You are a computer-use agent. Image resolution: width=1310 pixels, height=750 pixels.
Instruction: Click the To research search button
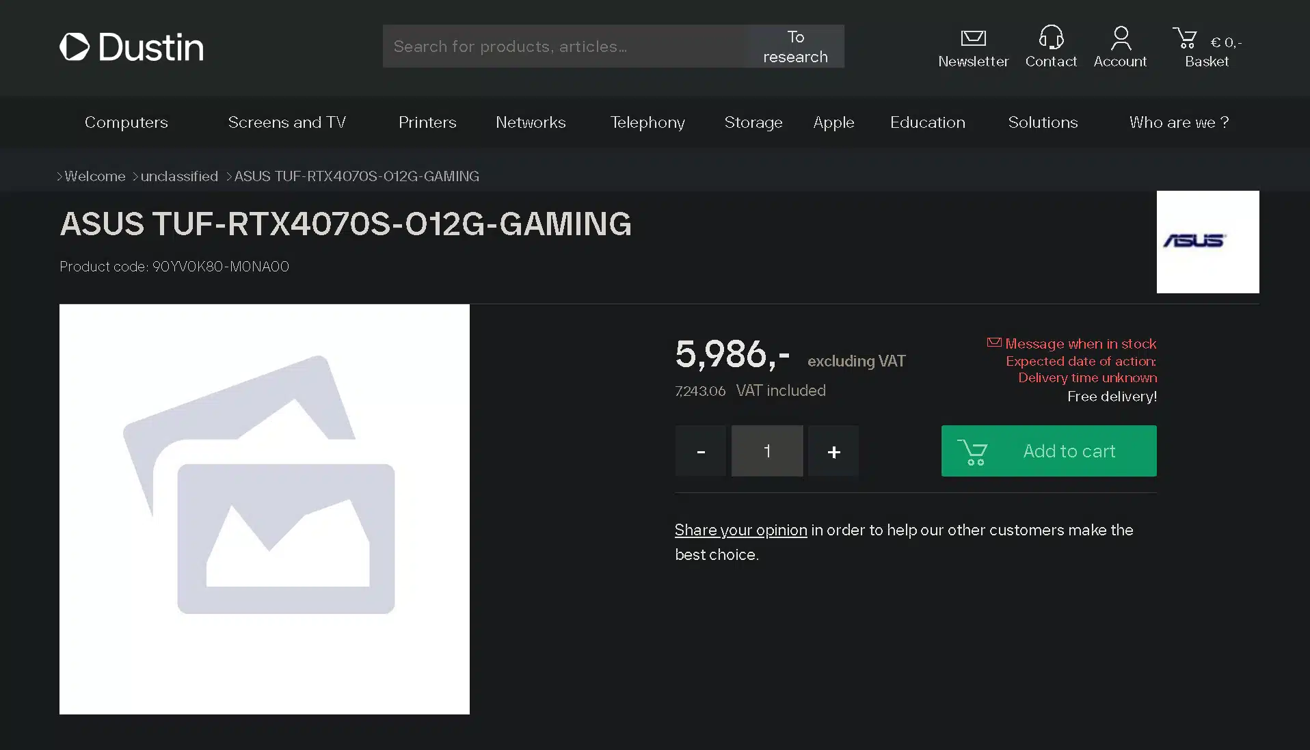point(795,46)
